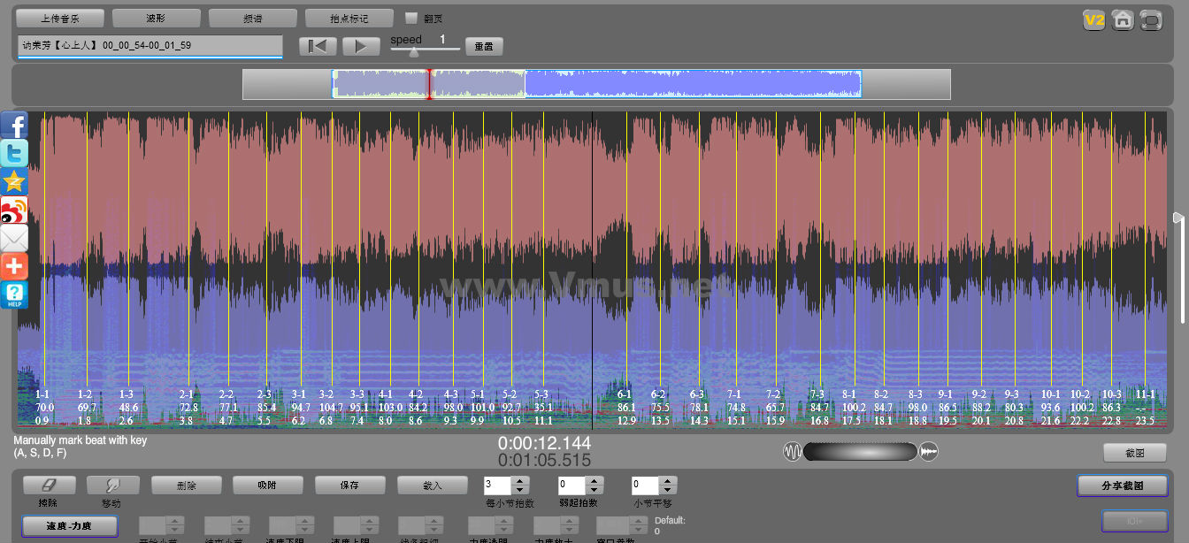Rewind playback to the start
Image resolution: width=1189 pixels, height=543 pixels.
tap(318, 46)
